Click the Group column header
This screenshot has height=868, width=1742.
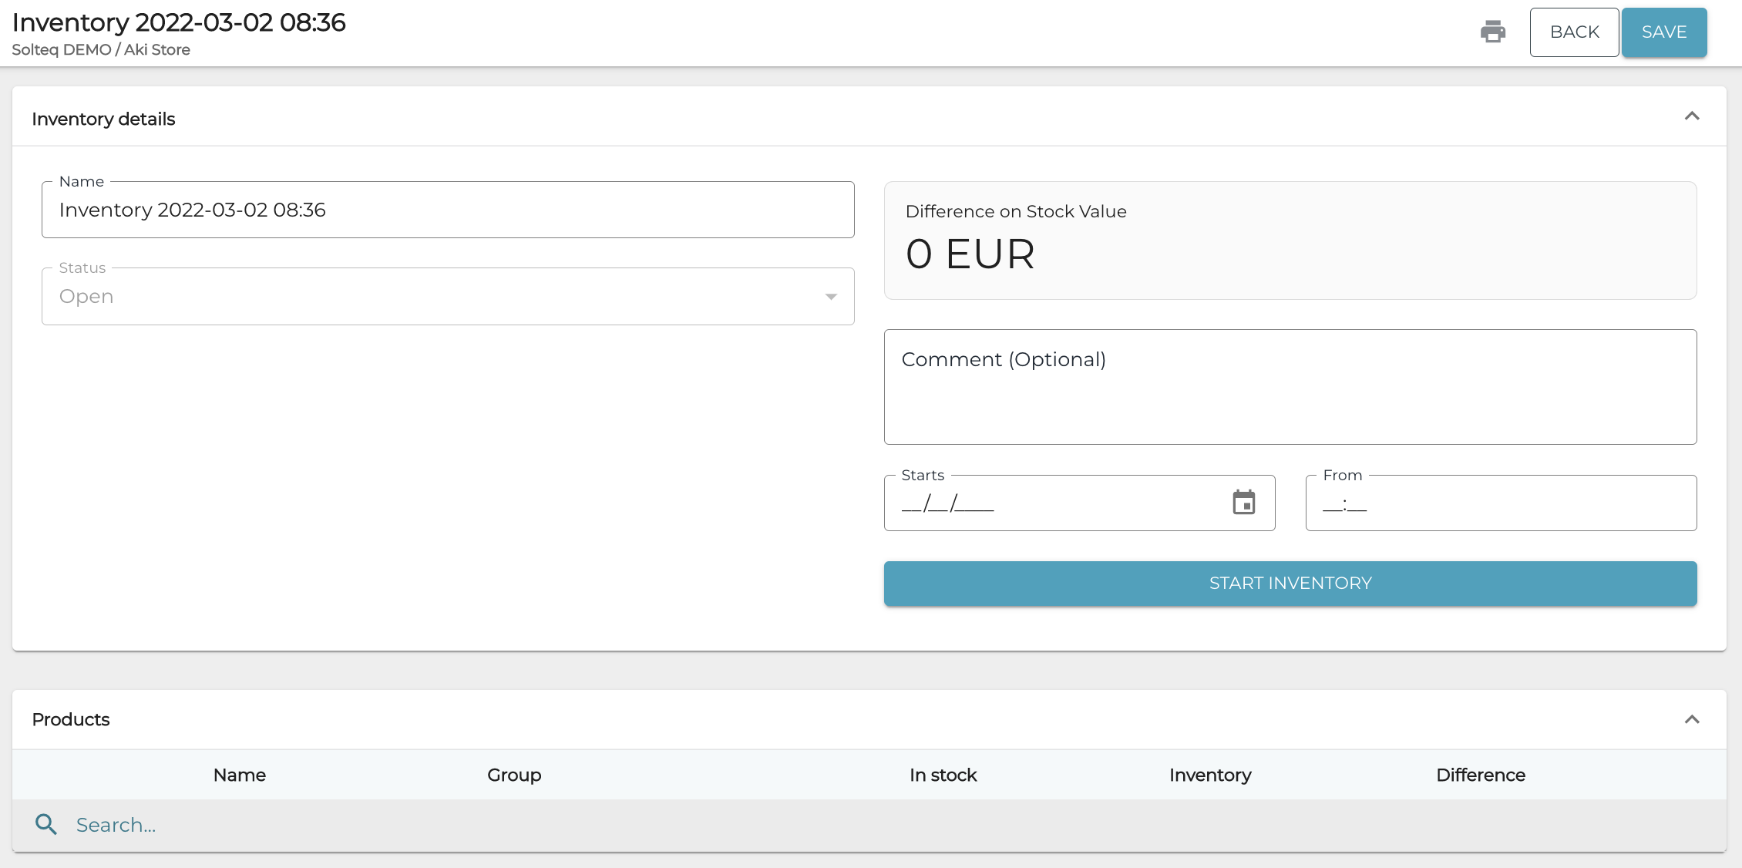click(514, 775)
